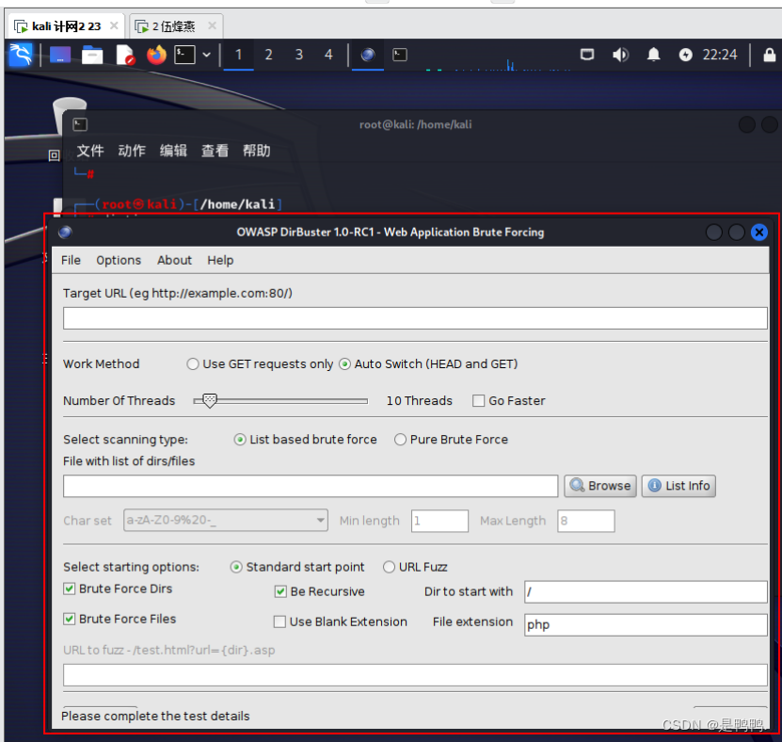Open the Kali dragon applications menu
The image size is (782, 742).
pos(21,55)
